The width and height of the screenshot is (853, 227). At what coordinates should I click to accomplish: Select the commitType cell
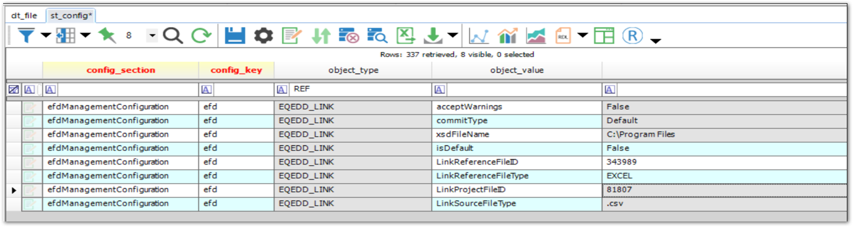(517, 121)
